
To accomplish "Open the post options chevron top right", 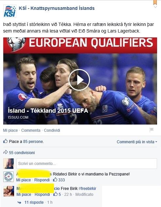I will [x=155, y=7].
